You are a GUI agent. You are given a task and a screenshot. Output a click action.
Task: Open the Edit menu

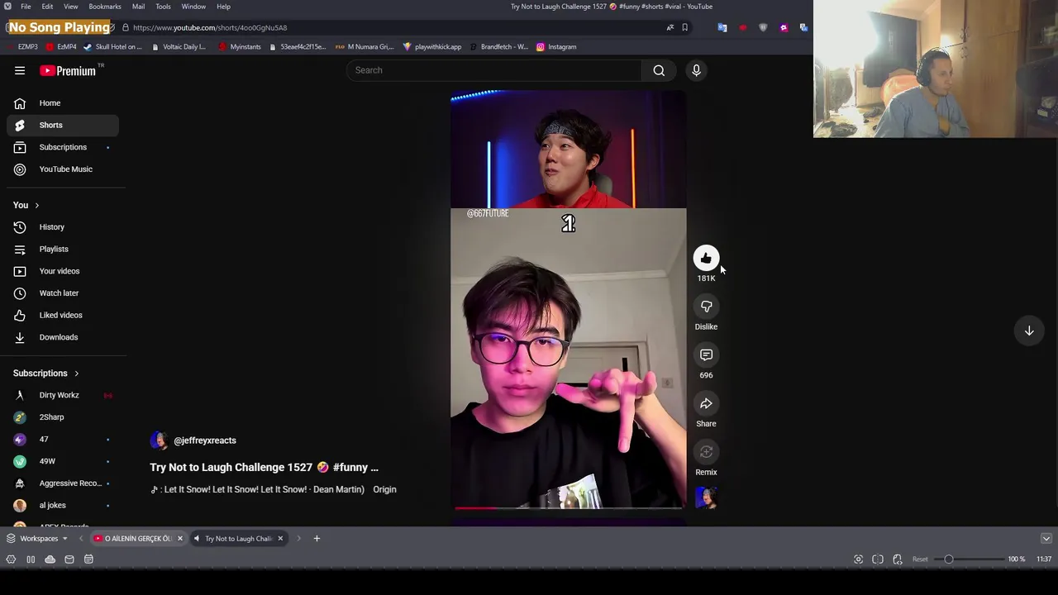47,7
